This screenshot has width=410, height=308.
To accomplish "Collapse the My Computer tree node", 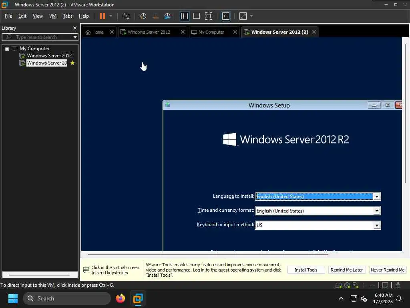I will pos(7,49).
